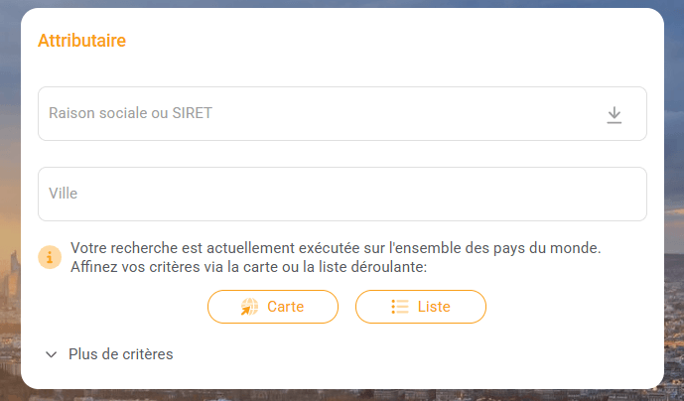The image size is (684, 401).
Task: Click the list icon on the Liste button
Action: [400, 307]
